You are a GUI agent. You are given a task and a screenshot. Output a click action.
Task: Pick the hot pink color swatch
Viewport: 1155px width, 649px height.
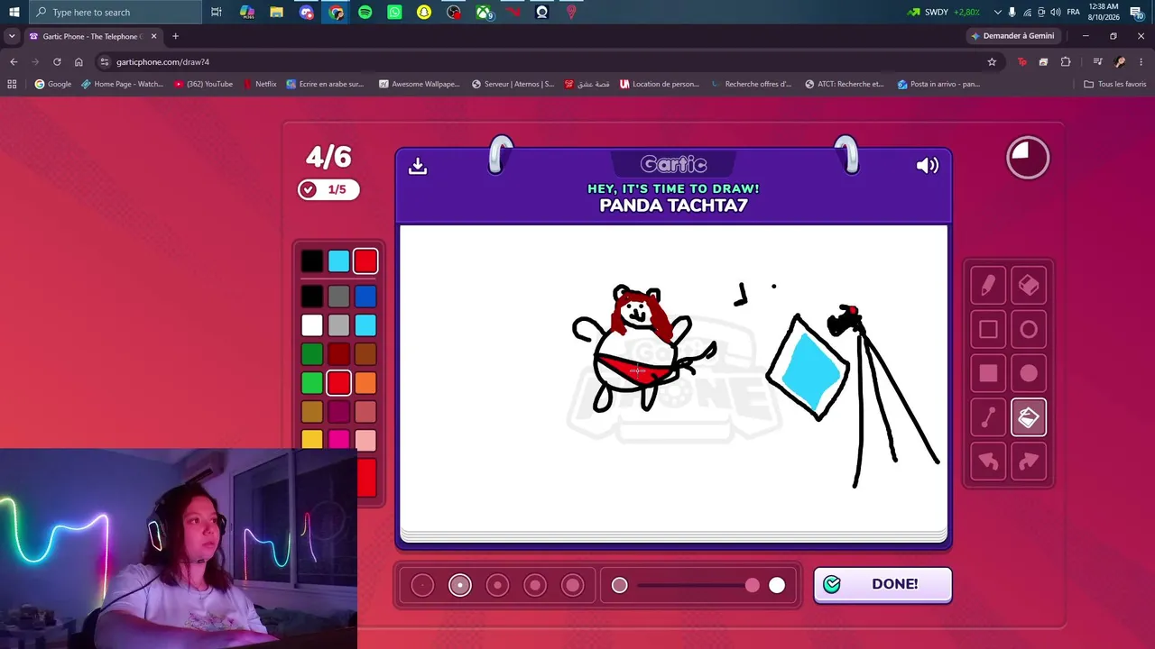[338, 440]
